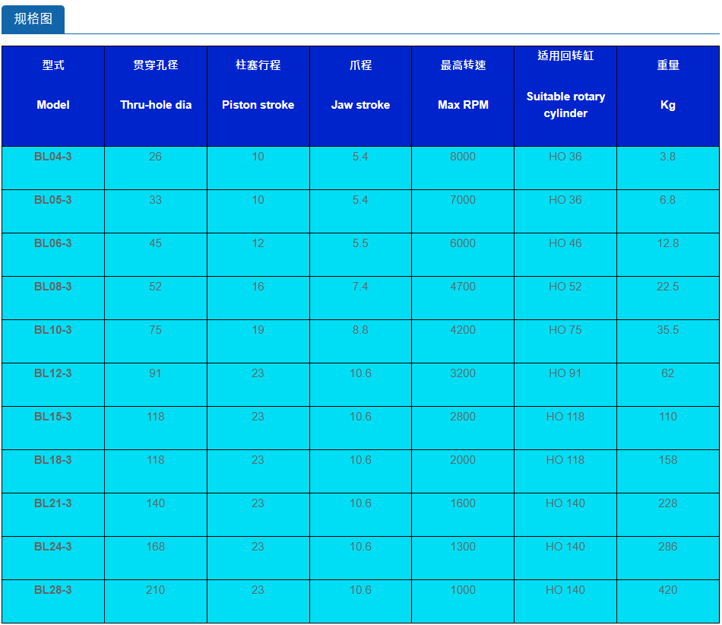Screen dimensions: 722x625
Task: Click Max RPM value 1600
Action: (x=463, y=503)
